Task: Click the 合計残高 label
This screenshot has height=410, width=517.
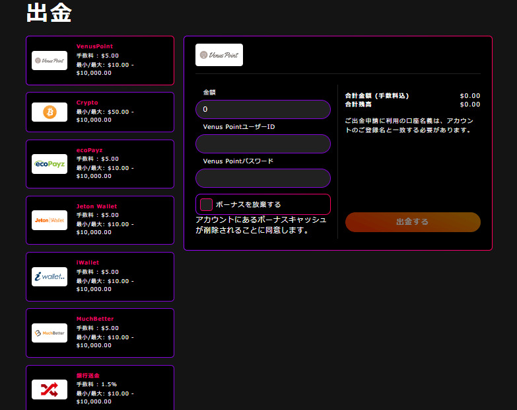Action: click(x=359, y=104)
